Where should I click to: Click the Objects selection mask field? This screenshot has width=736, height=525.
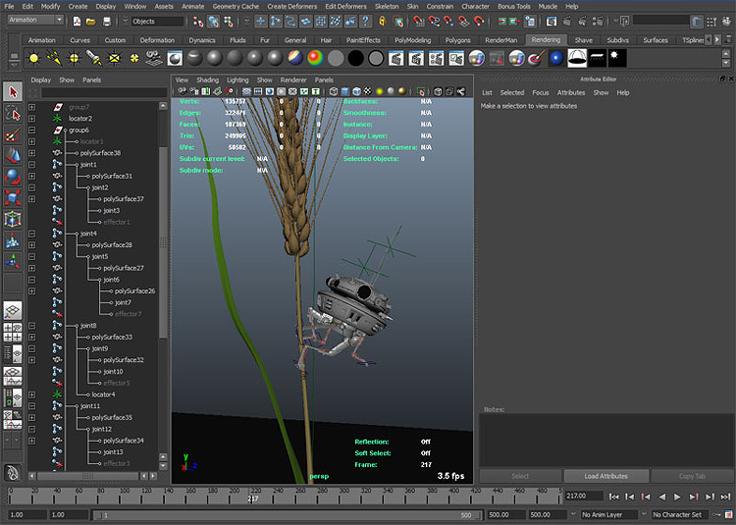[157, 22]
